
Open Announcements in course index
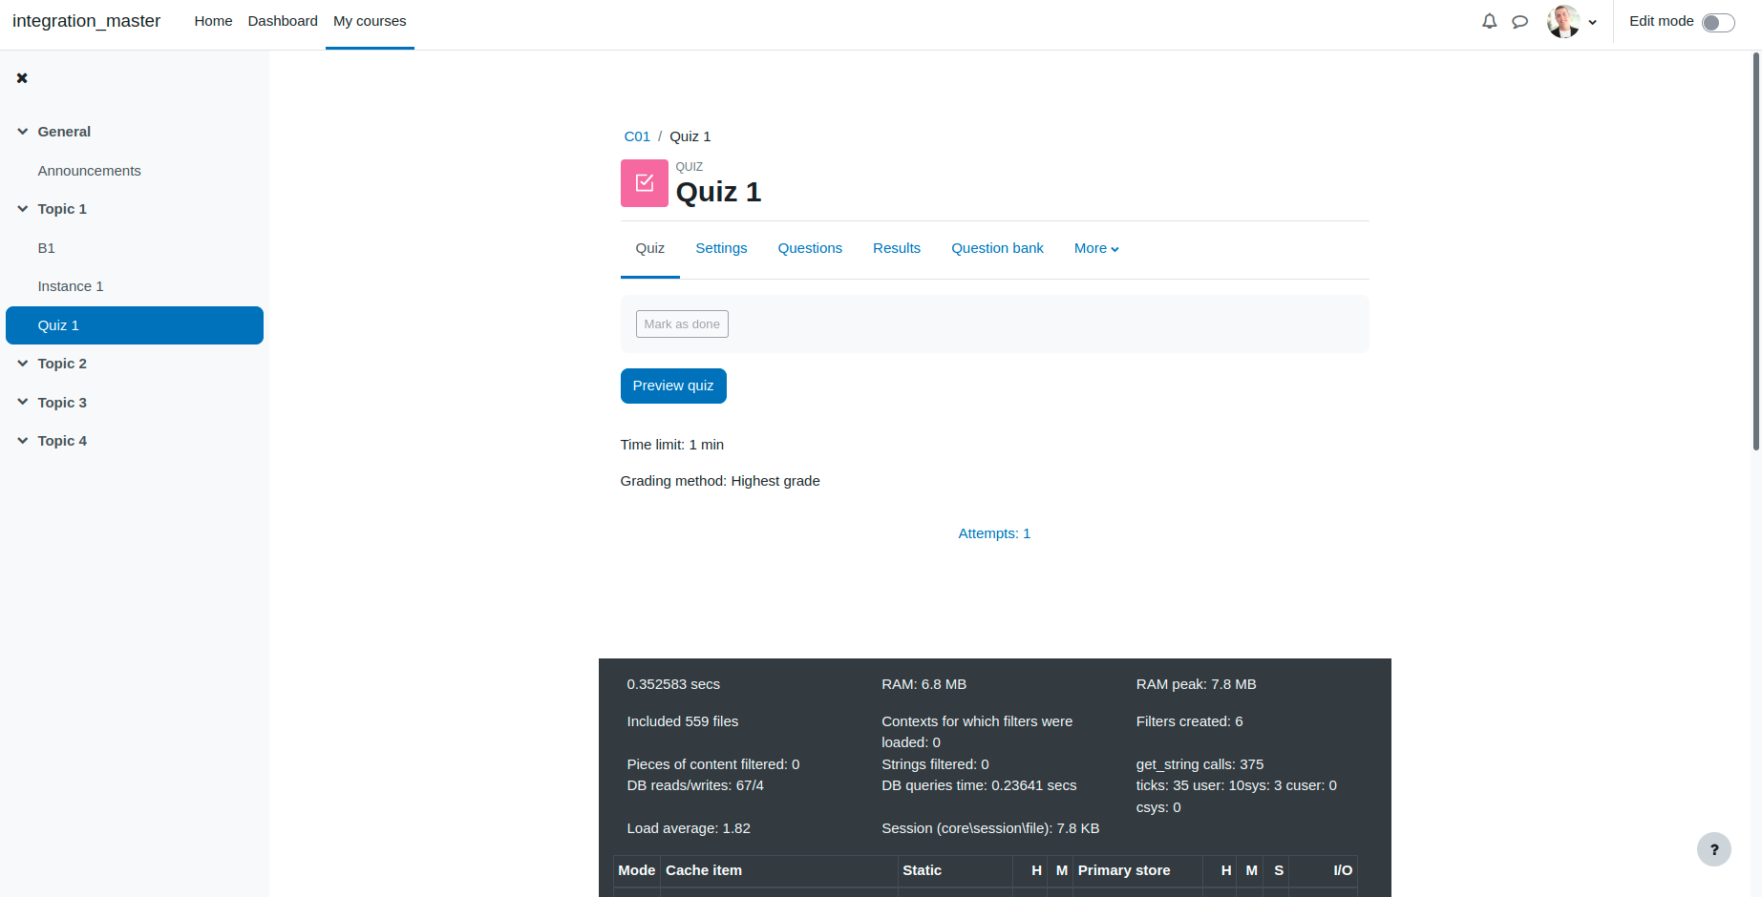[89, 171]
